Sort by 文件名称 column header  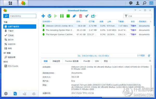pyautogui.click(x=58, y=21)
